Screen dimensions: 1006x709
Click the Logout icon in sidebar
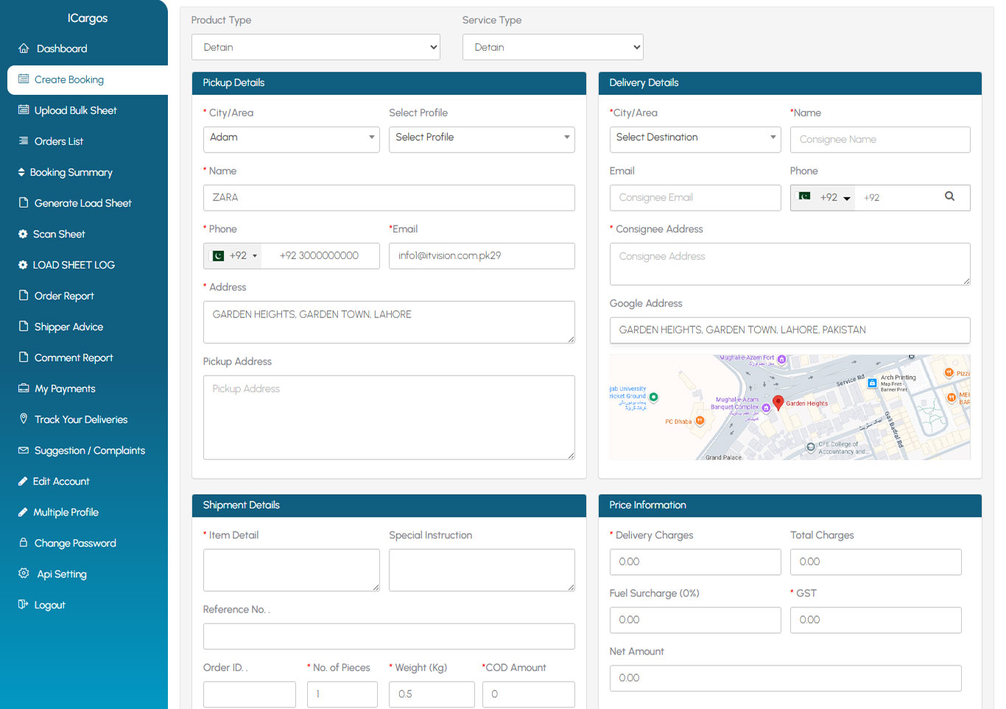pos(24,604)
